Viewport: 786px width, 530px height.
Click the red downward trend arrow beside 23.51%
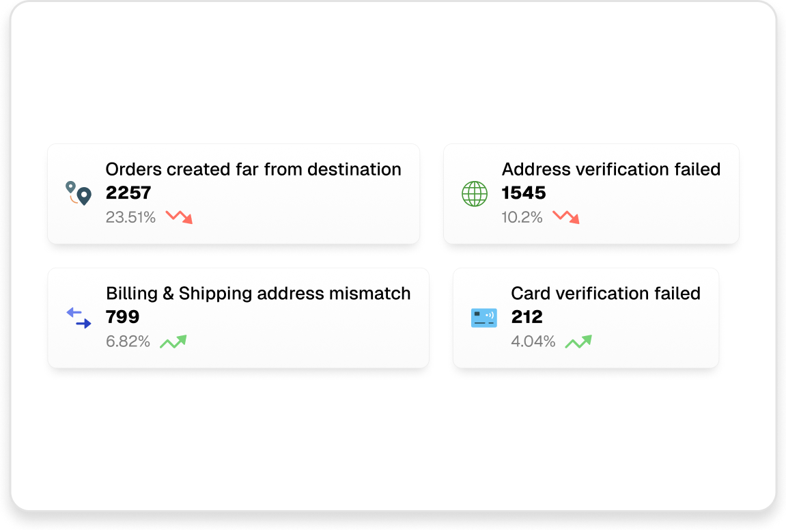pos(179,217)
